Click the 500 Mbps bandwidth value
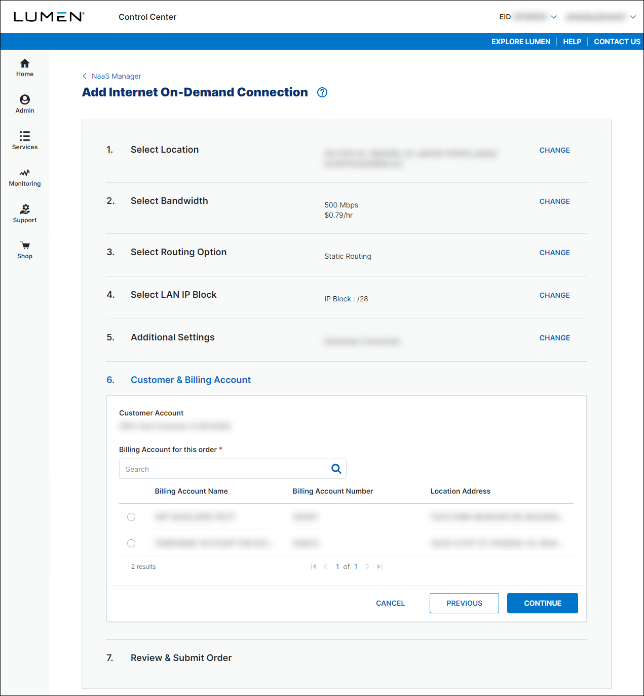644x696 pixels. (342, 205)
